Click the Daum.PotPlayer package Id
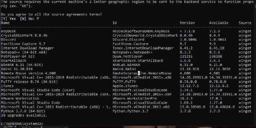Screen dimensions: 256x128 coord(127,56)
